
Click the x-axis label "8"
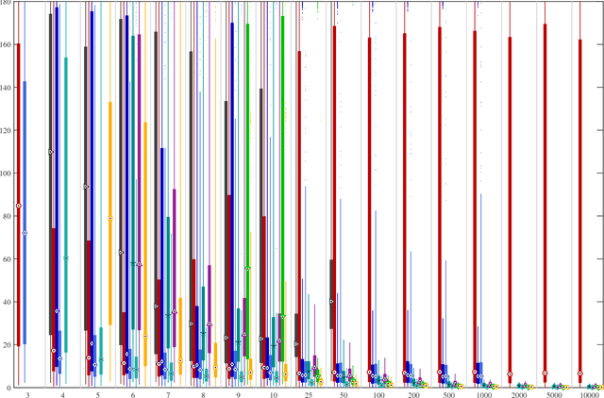point(203,395)
